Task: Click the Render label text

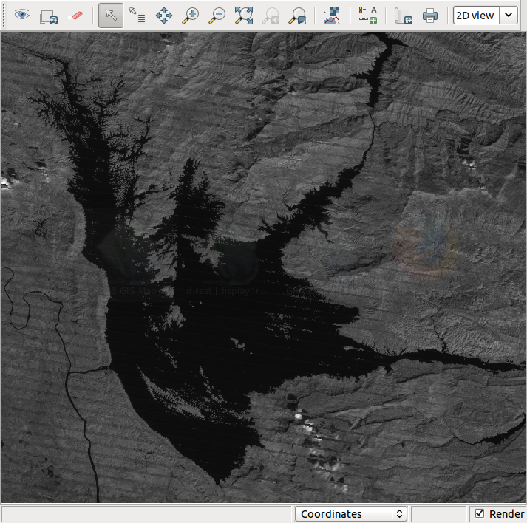Action: point(506,514)
